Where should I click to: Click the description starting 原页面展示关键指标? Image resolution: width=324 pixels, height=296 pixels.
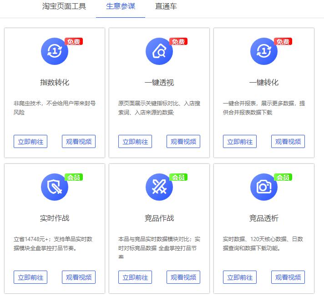click(x=159, y=108)
